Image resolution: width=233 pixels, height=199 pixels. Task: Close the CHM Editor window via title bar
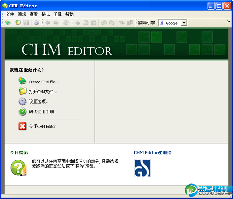[227, 6]
